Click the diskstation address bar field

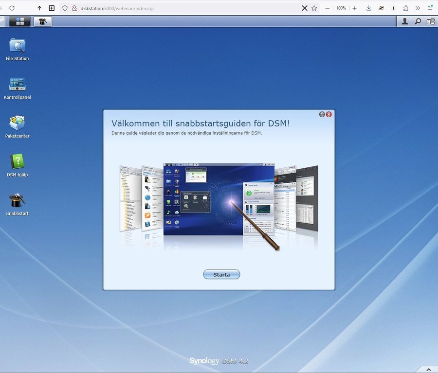(185, 8)
